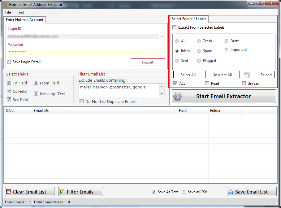The height and width of the screenshot is (208, 281).
Task: Click the Login ID label
Action: tap(15, 29)
